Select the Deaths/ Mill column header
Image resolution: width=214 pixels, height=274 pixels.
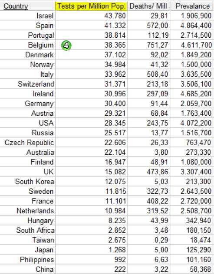pyautogui.click(x=149, y=7)
